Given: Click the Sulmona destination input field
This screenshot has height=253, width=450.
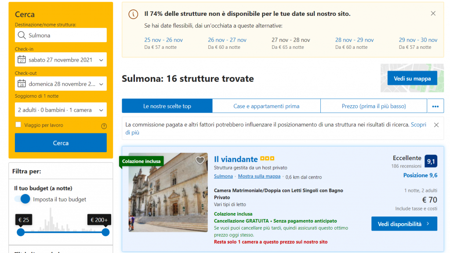Looking at the screenshot, I should click(x=66, y=35).
